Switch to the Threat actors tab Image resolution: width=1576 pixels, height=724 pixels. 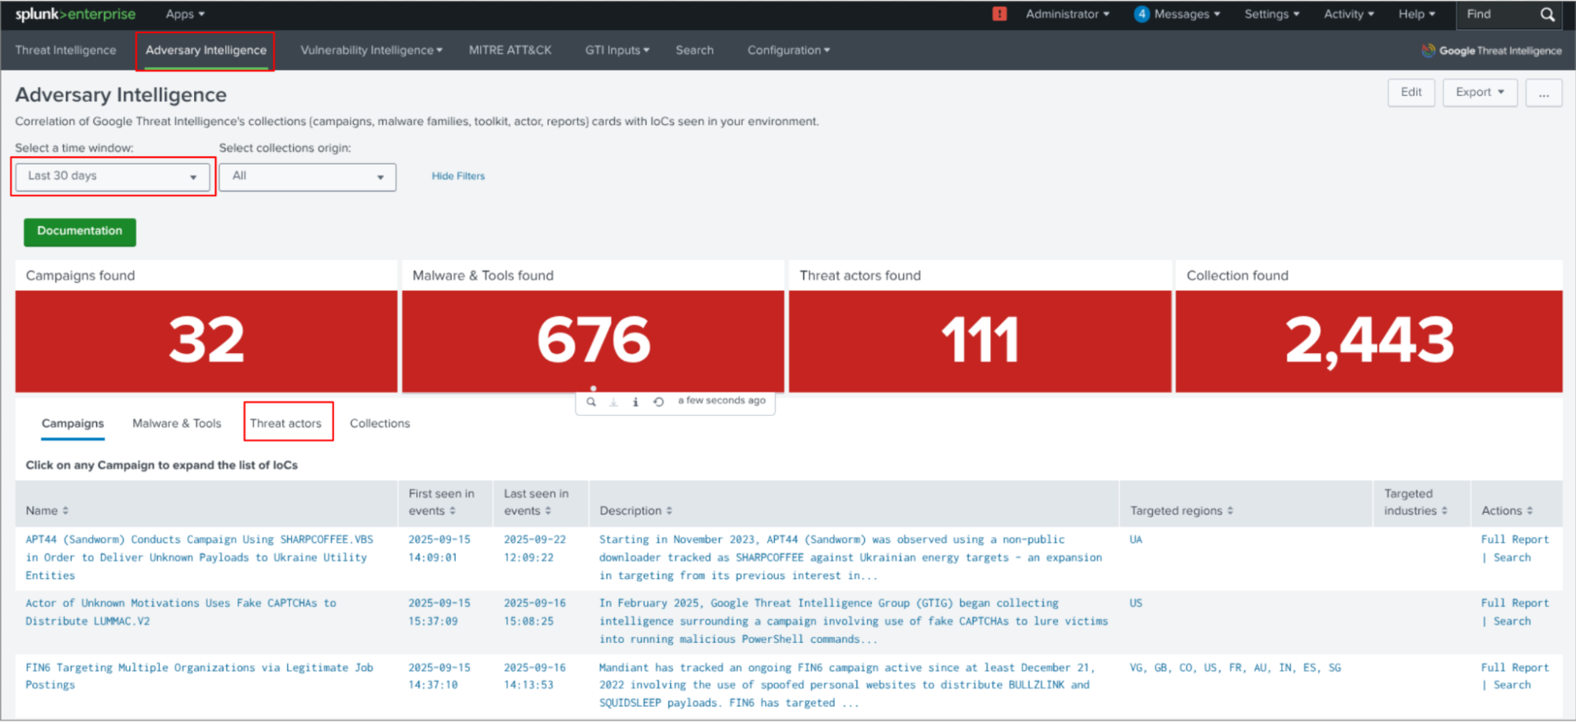[285, 424]
